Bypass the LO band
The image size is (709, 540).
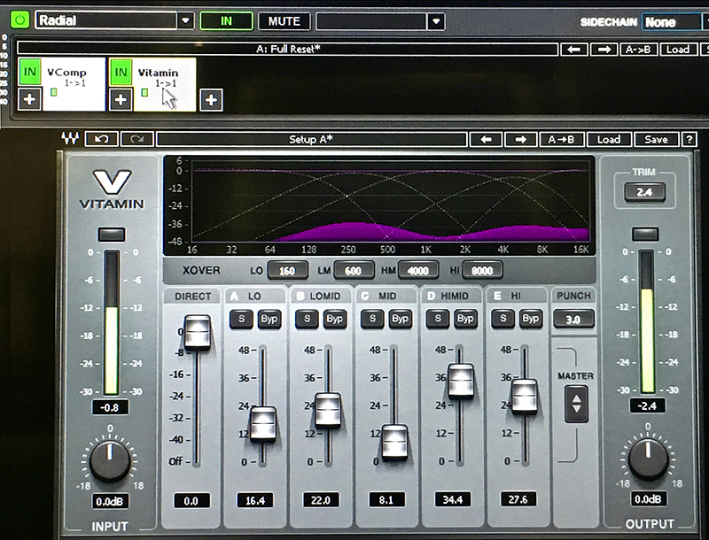click(x=269, y=319)
